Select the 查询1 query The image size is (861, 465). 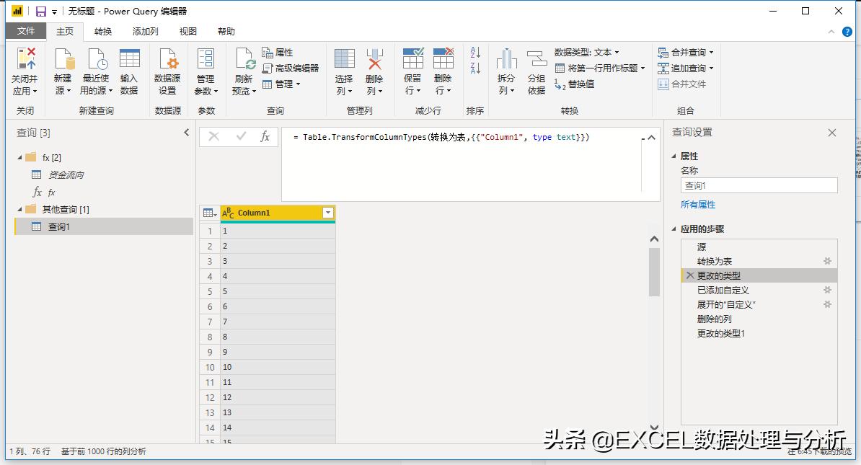pos(105,227)
